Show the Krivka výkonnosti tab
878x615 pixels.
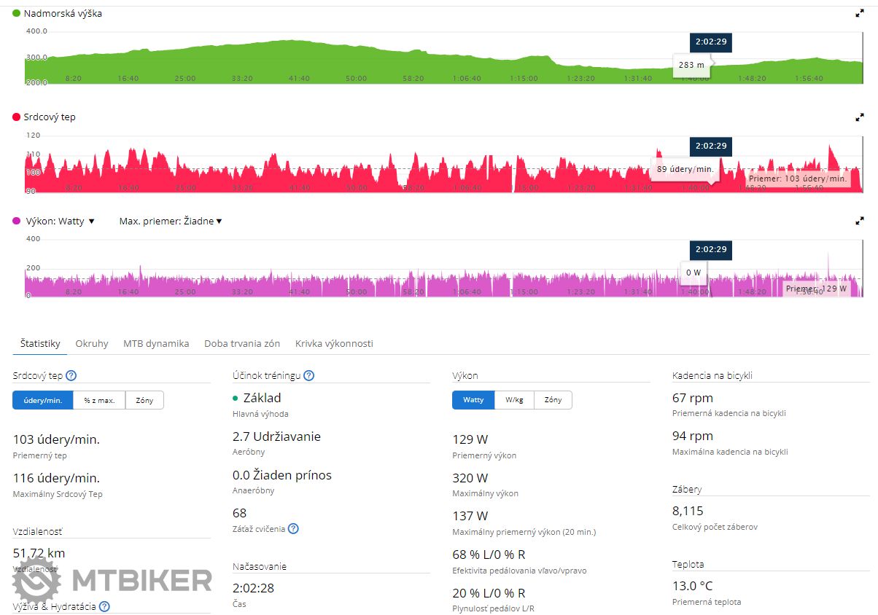[334, 343]
